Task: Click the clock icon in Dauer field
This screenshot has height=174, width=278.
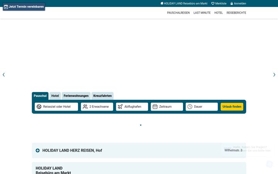Action: pos(190,107)
